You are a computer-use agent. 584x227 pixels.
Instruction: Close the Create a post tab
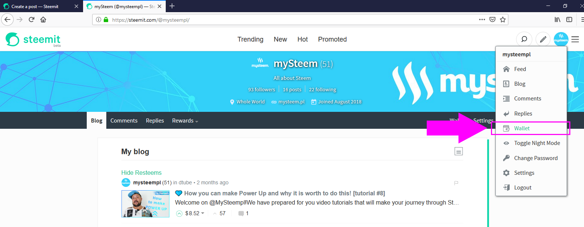click(76, 6)
